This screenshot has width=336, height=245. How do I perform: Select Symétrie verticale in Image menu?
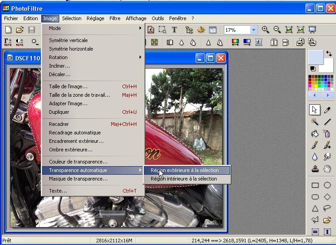(93, 40)
